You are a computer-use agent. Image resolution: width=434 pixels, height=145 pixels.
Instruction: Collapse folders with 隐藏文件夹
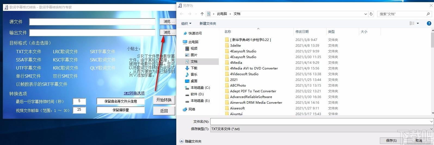(x=191, y=141)
